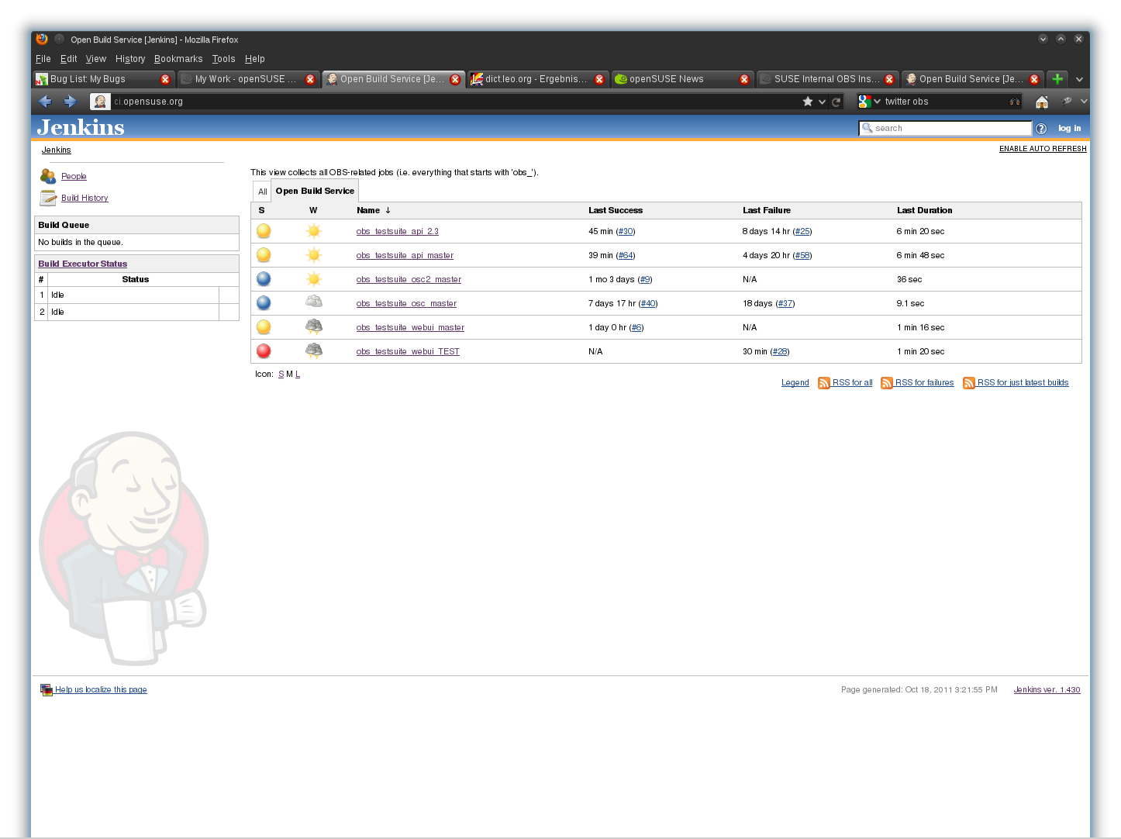Click the People icon in sidebar
The image size is (1121, 839).
tap(48, 176)
